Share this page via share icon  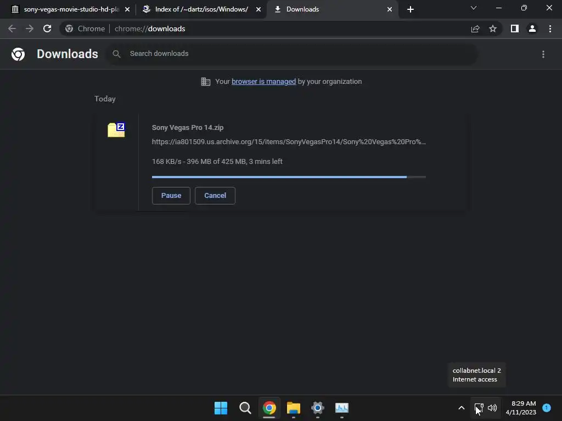pyautogui.click(x=475, y=29)
